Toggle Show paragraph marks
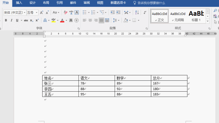 click(x=145, y=13)
